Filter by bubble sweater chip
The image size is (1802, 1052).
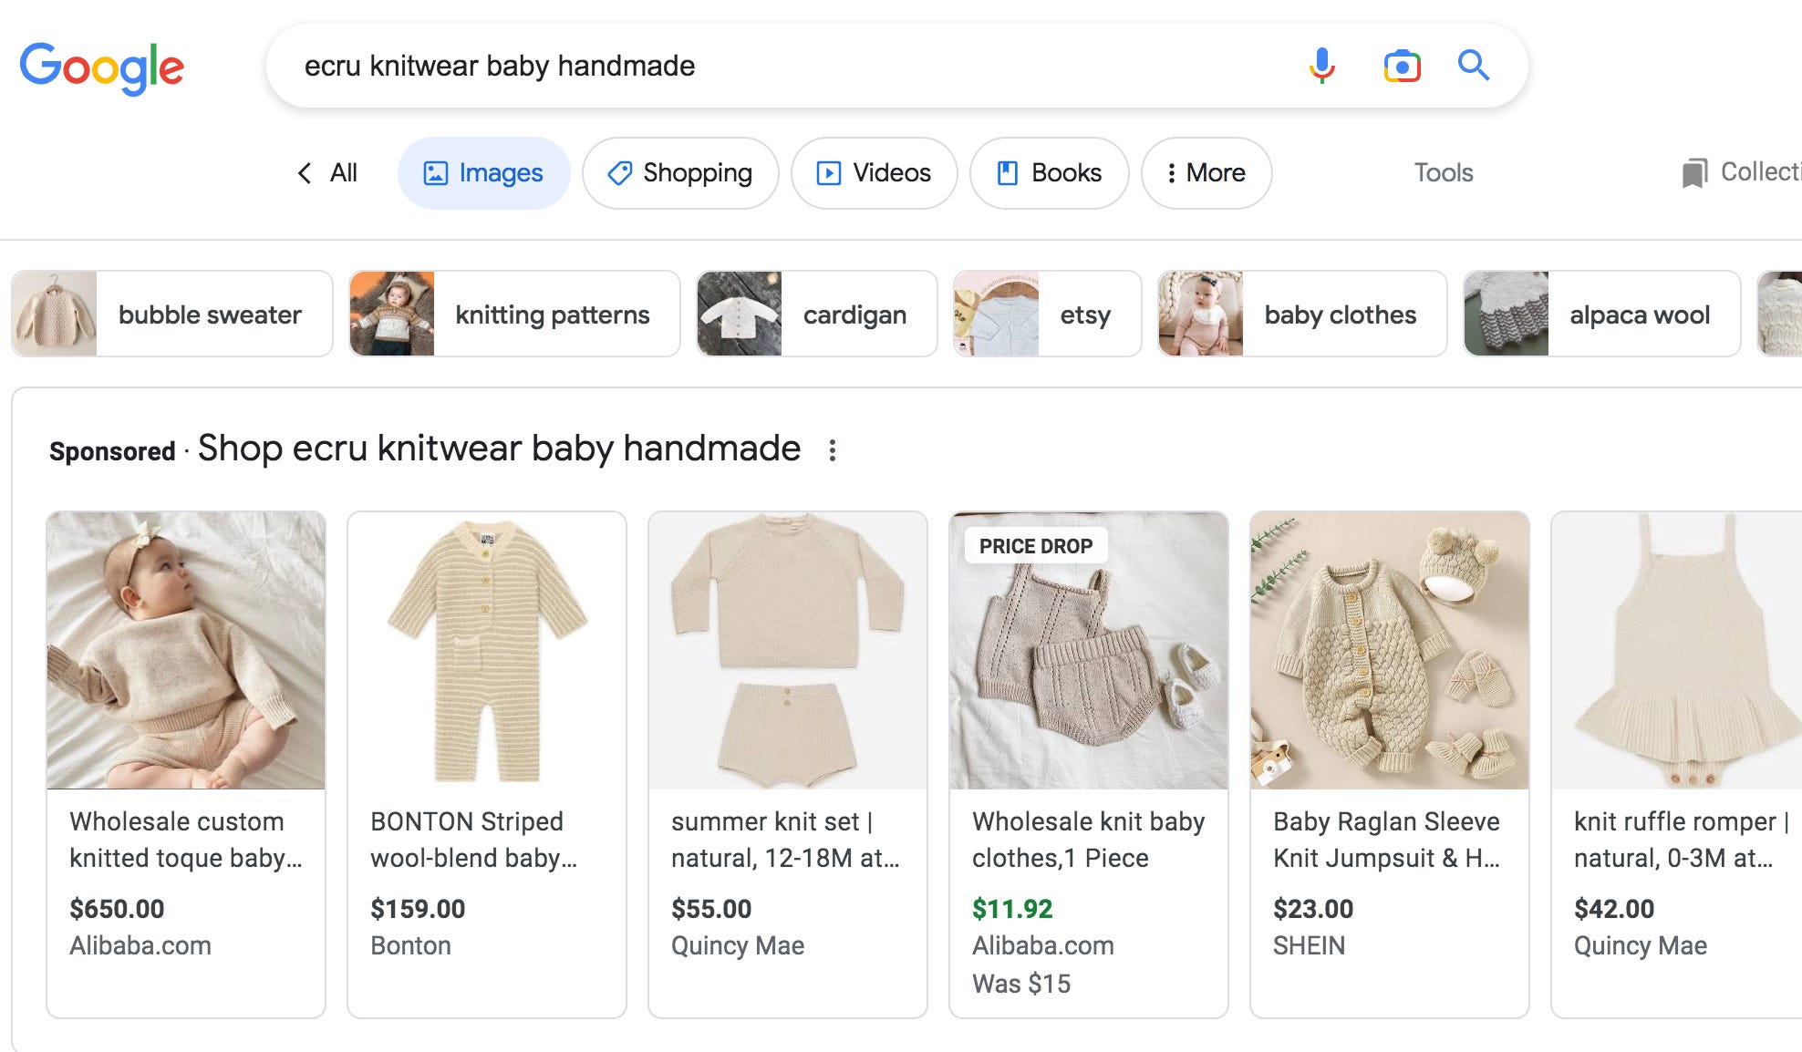pos(172,314)
